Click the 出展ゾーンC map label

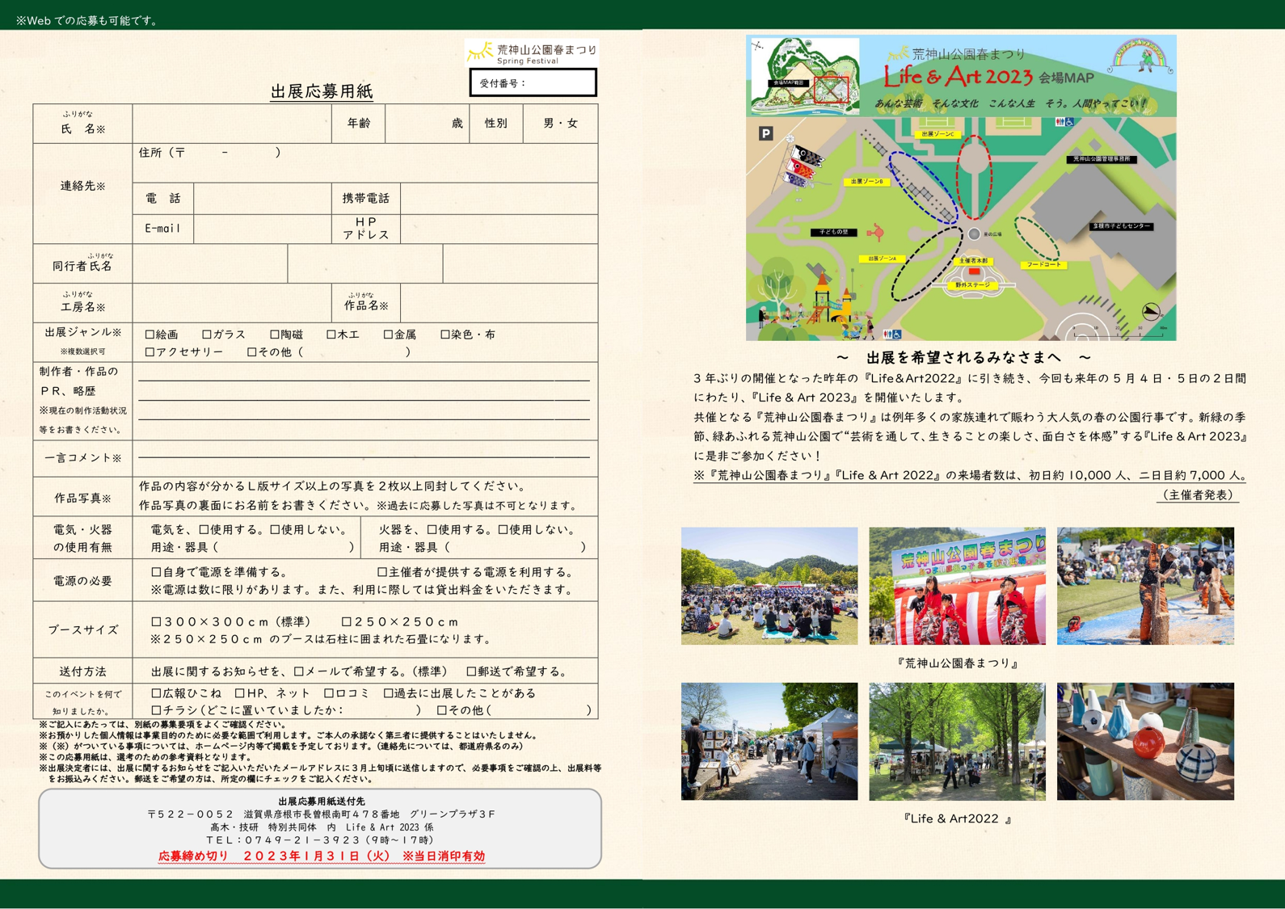(937, 134)
